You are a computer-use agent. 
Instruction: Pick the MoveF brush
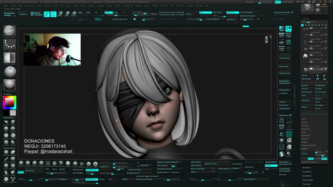pos(6,123)
